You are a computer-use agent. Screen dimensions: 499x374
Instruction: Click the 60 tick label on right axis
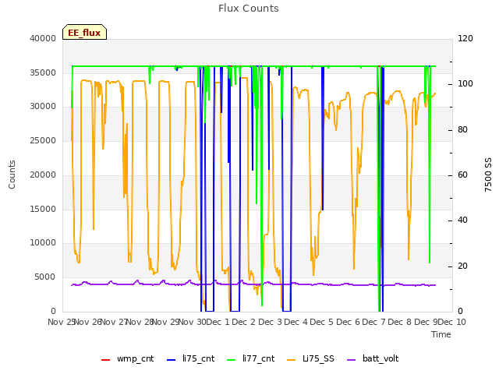coord(462,175)
